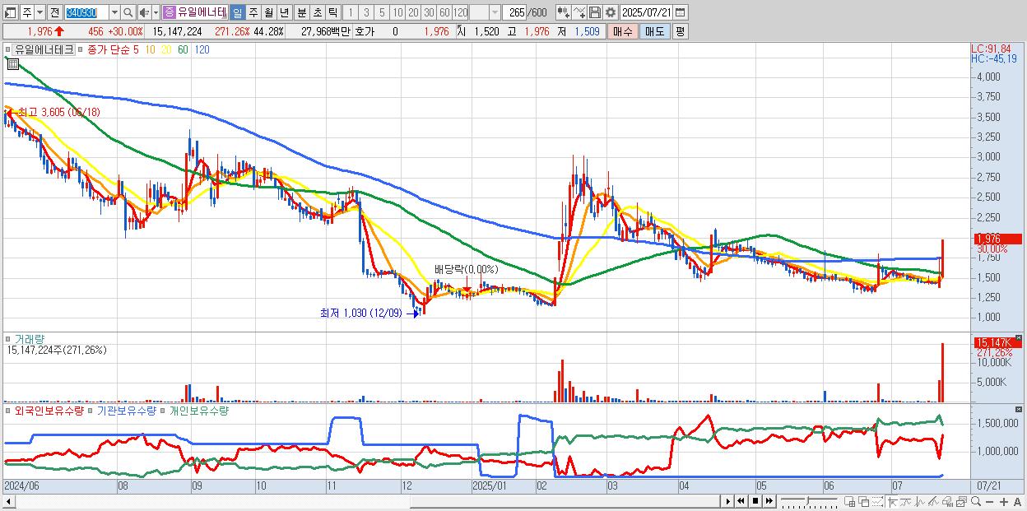Click the 유일에너테 stock name field

202,12
